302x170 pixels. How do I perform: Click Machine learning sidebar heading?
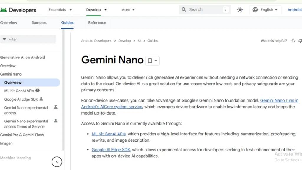tap(15, 158)
